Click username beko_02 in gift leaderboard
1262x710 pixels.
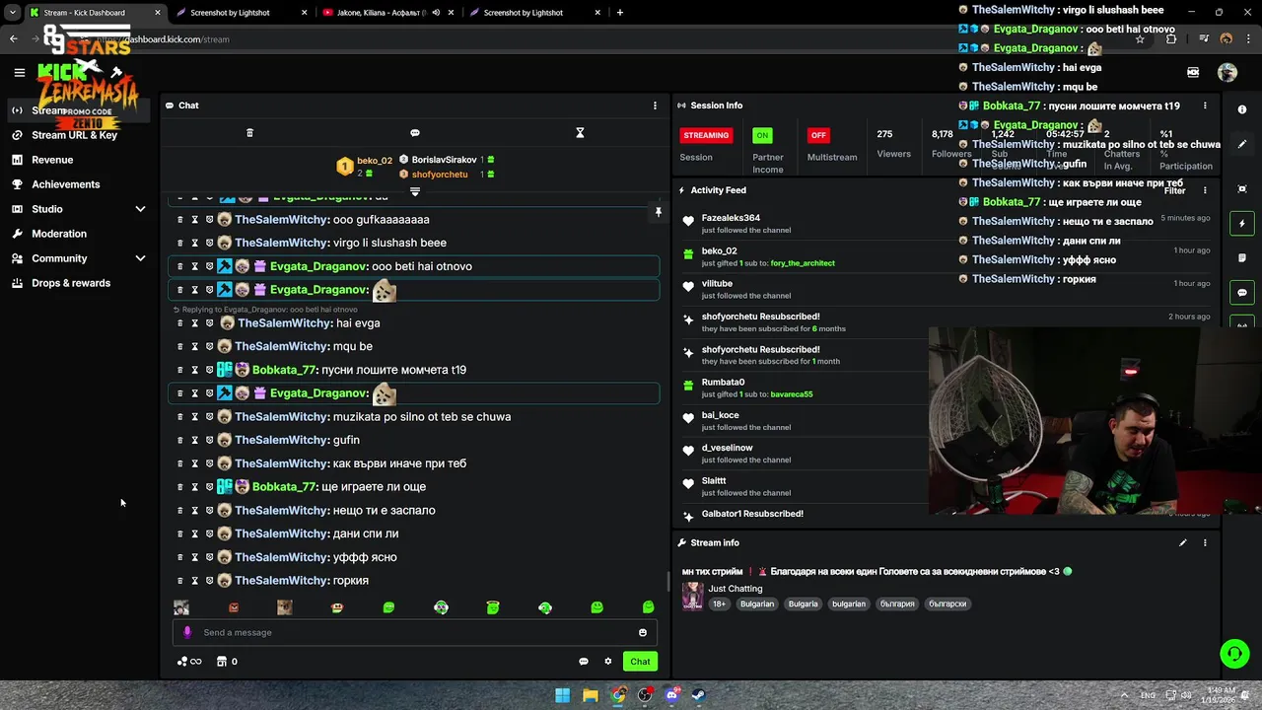[375, 160]
